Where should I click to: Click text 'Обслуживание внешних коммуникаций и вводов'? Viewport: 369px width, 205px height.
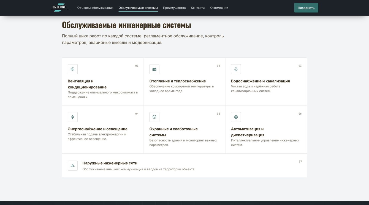click(120, 169)
